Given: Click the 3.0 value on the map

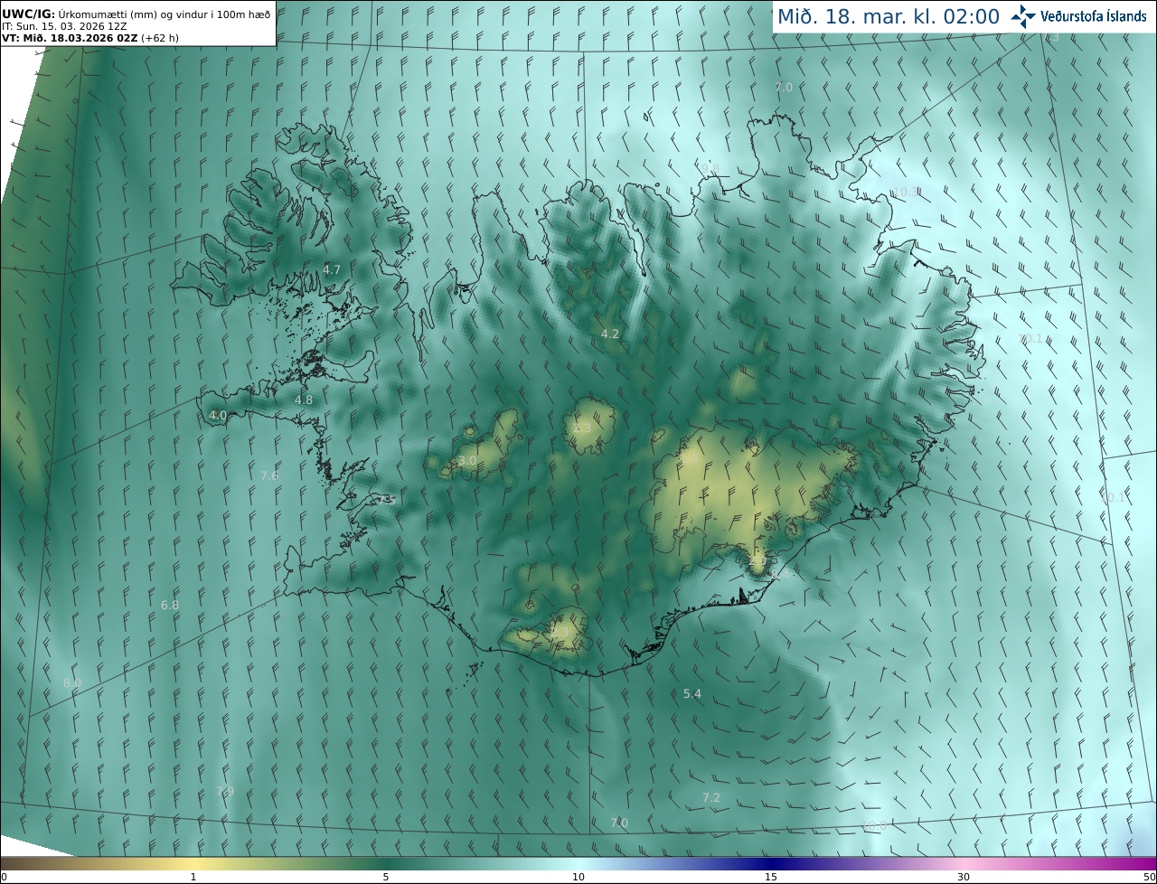Looking at the screenshot, I should coord(466,460).
